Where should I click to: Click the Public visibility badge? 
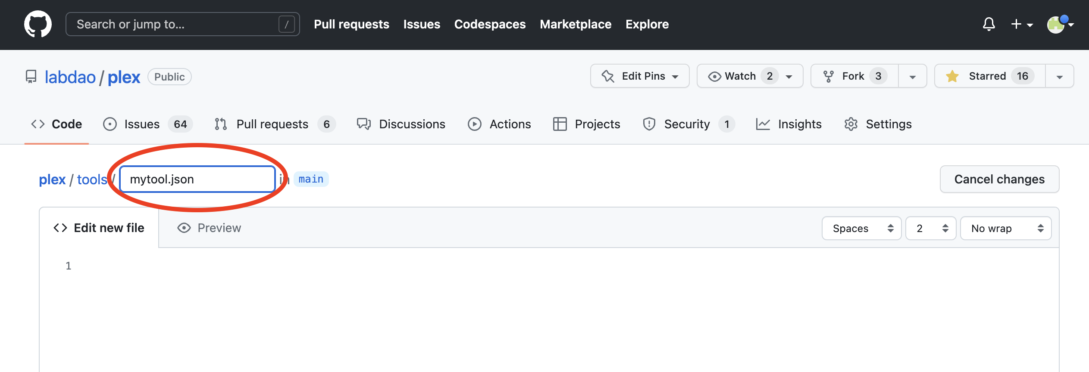(169, 77)
